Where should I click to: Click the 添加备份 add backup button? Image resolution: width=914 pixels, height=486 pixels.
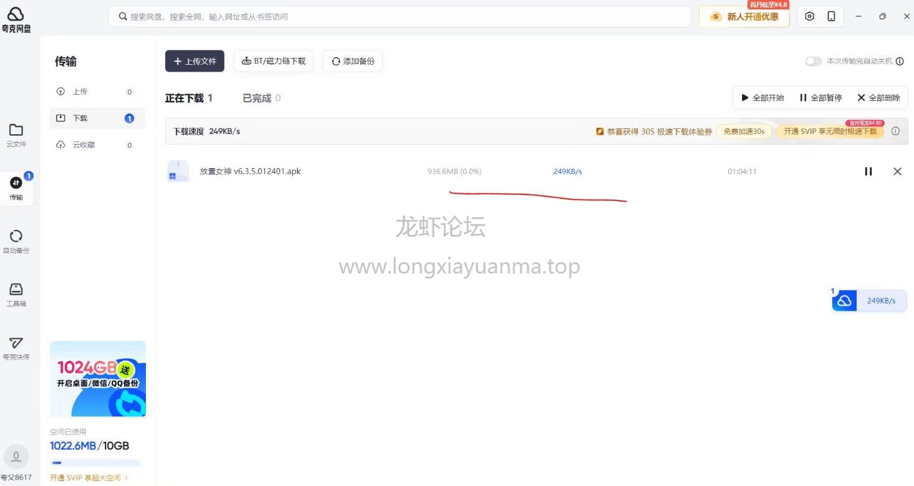click(x=353, y=61)
